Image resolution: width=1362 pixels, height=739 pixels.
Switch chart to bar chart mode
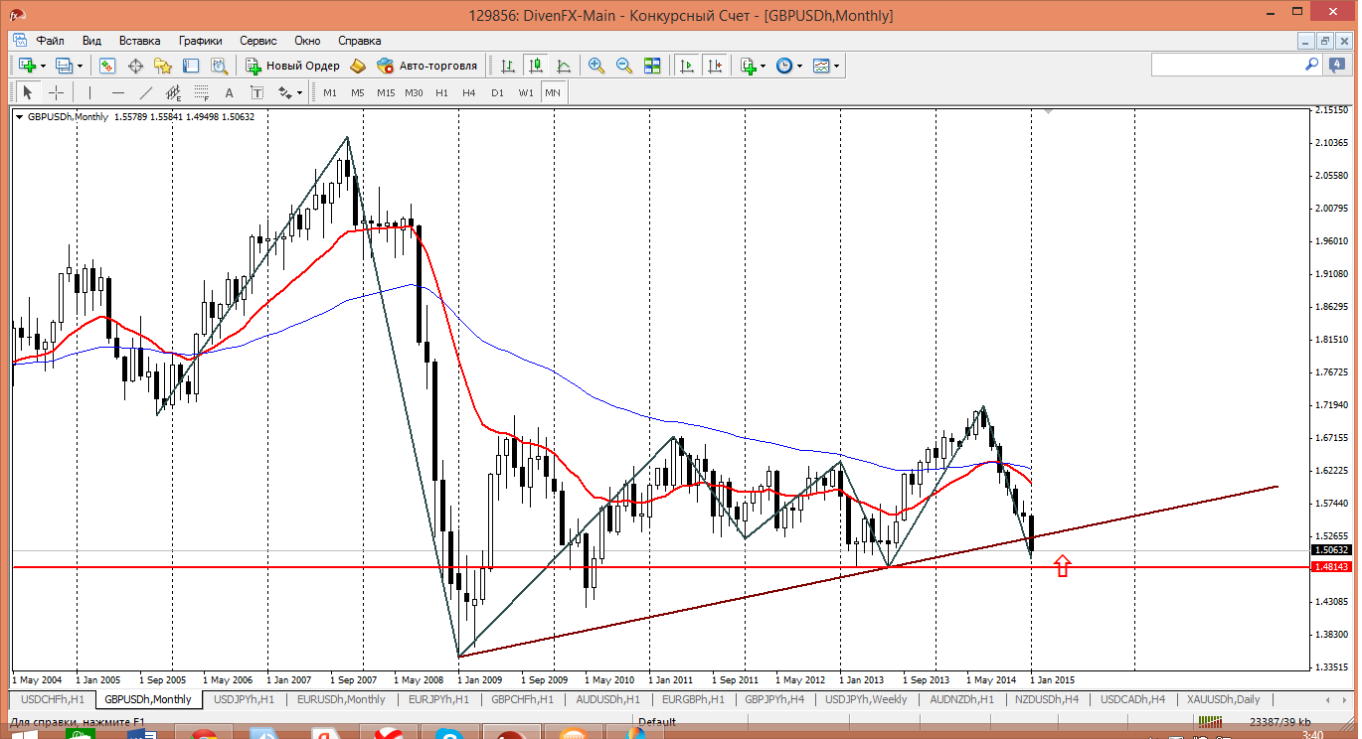click(x=508, y=66)
